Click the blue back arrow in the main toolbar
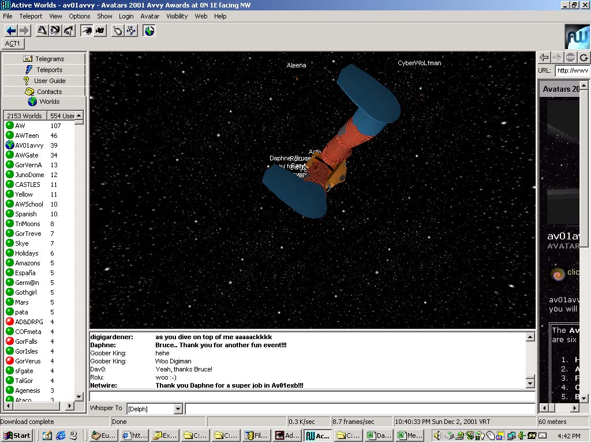Viewport: 591px width, 443px height. 10,31
